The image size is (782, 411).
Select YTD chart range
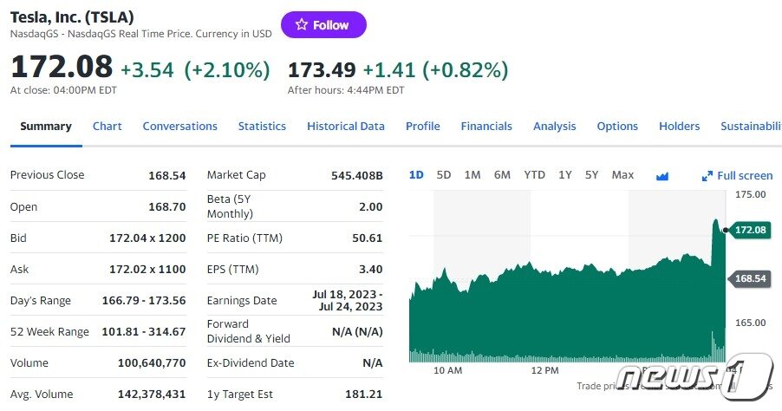pyautogui.click(x=534, y=175)
